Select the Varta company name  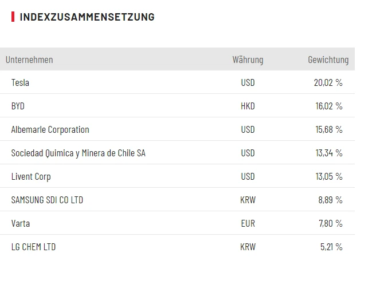click(x=21, y=223)
